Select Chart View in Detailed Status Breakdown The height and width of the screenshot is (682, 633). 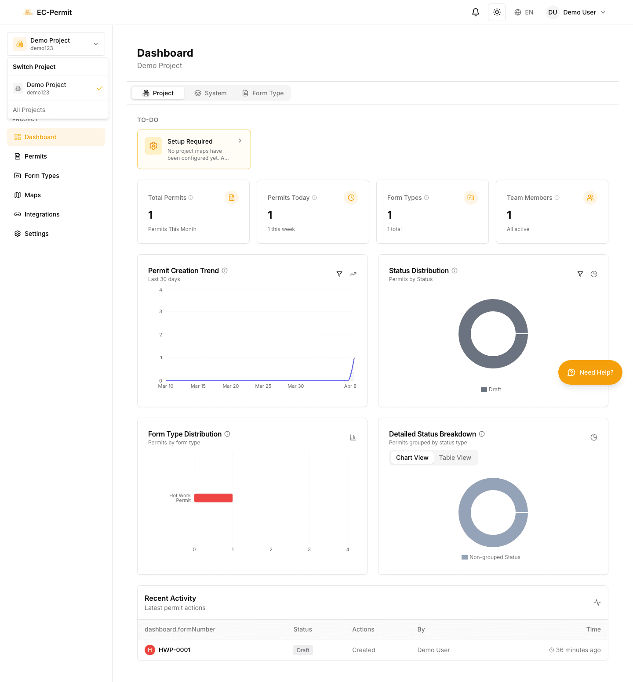coord(412,458)
